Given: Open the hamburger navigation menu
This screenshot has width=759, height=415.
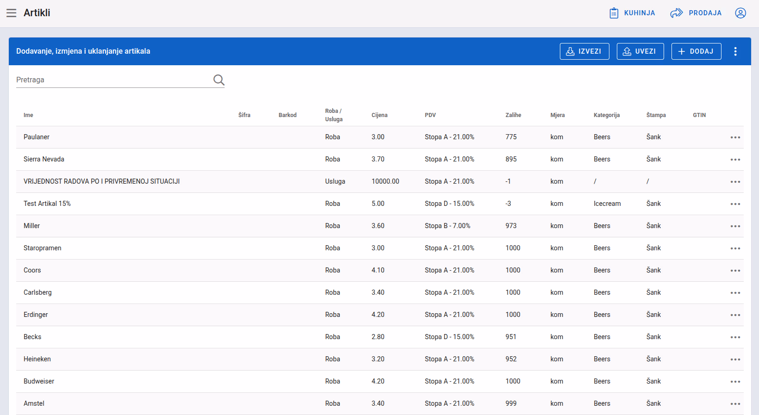Looking at the screenshot, I should pos(12,13).
